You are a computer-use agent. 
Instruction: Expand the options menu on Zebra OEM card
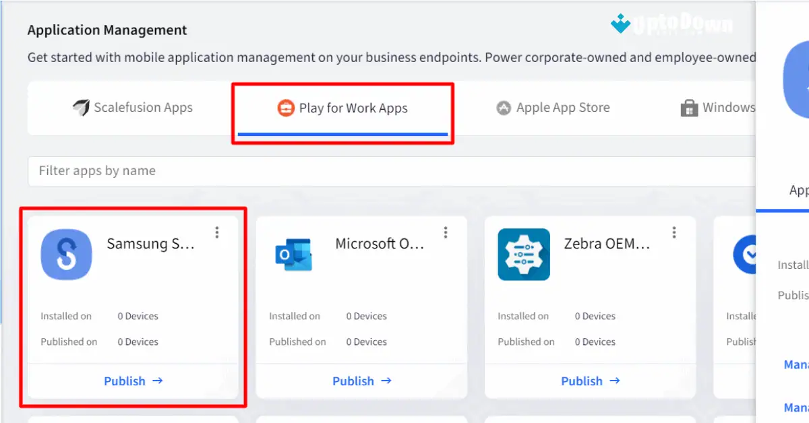674,232
